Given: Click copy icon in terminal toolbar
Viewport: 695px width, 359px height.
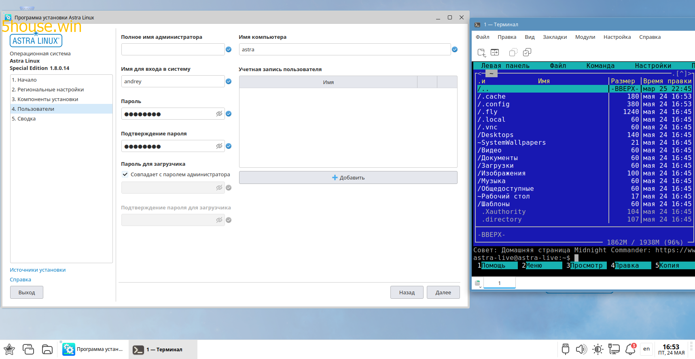Looking at the screenshot, I should 513,52.
